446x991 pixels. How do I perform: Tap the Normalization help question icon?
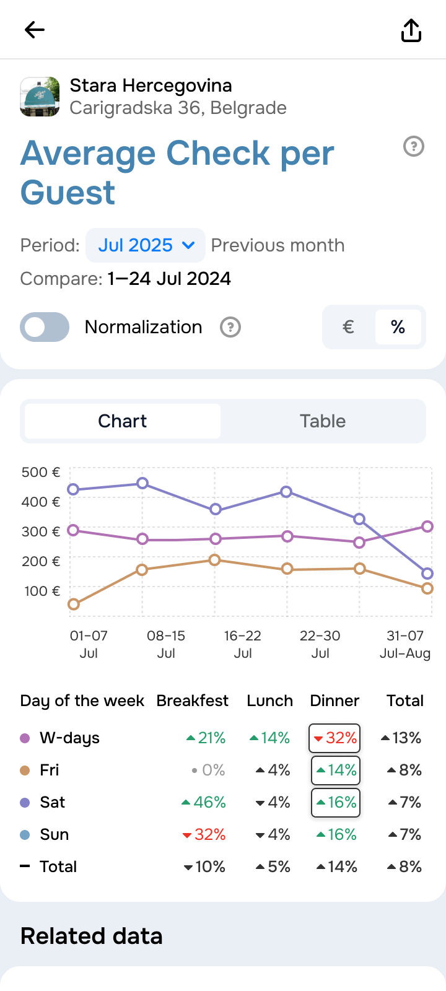[230, 327]
